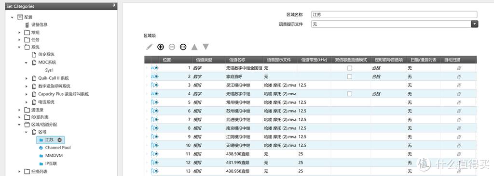Expand the 通讯录 folder arrow
Screen dimensions: 494x176
tap(19, 110)
